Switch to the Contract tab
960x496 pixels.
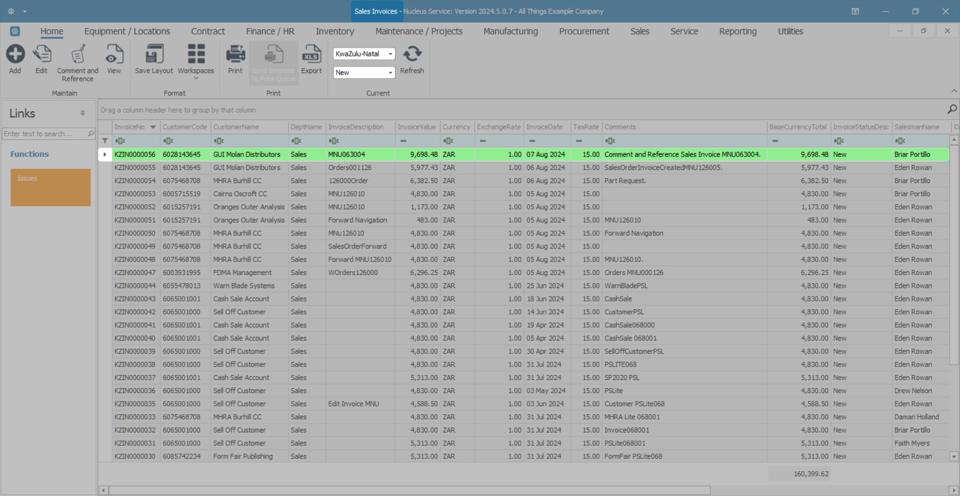[208, 31]
